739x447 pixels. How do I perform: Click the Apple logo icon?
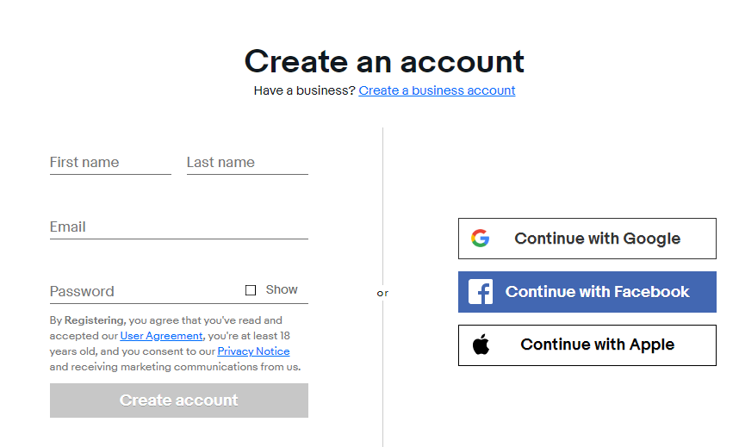[x=481, y=345]
